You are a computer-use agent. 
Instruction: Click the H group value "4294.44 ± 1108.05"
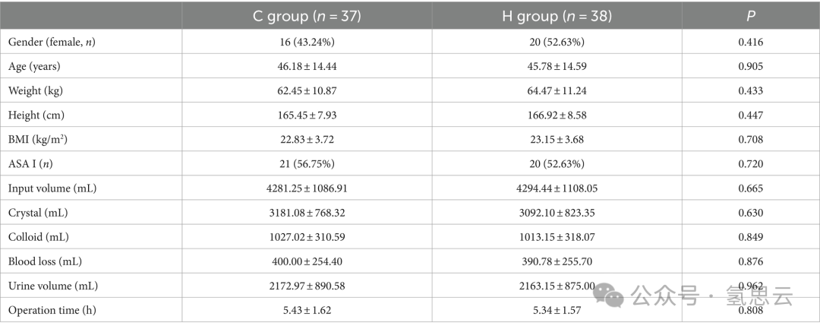click(x=557, y=188)
